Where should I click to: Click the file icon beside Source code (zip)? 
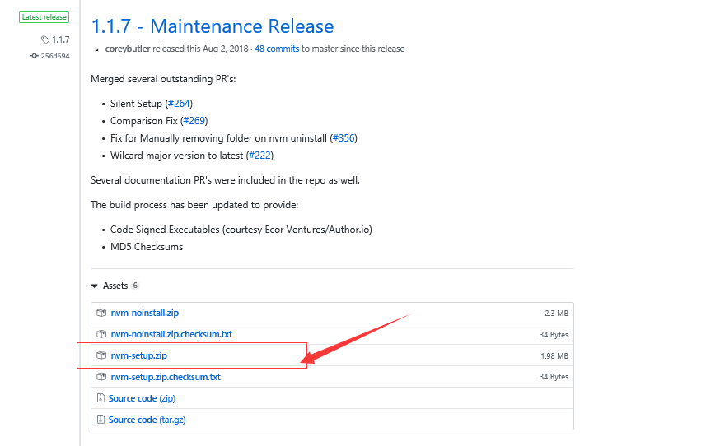click(101, 398)
